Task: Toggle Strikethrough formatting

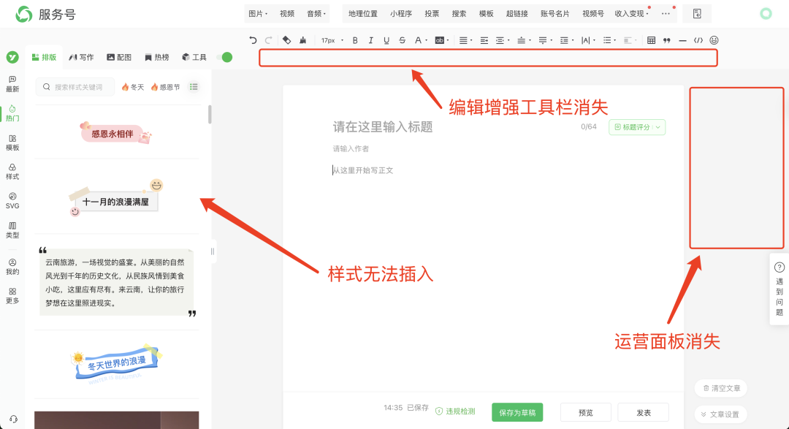Action: pyautogui.click(x=402, y=40)
